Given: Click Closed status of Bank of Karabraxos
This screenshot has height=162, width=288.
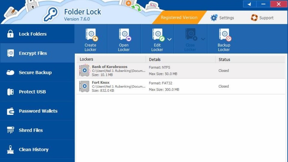Looking at the screenshot, I should pos(223,70).
